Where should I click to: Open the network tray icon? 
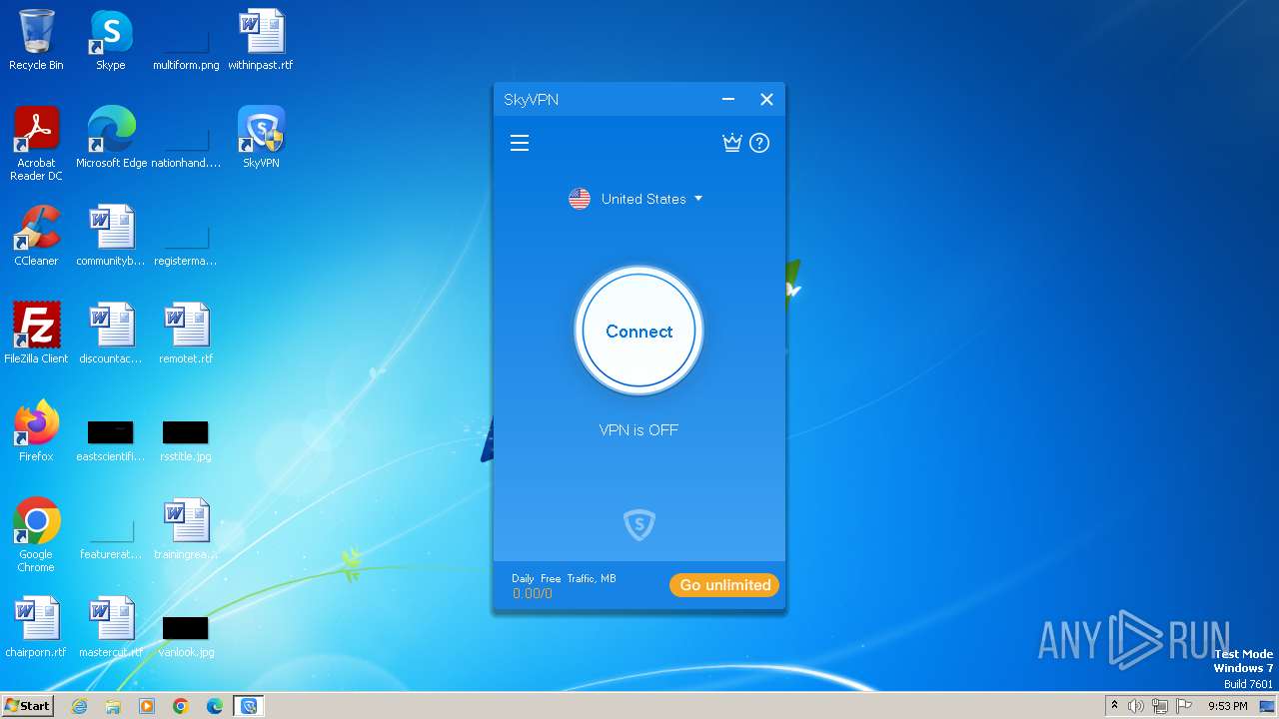pyautogui.click(x=1160, y=706)
